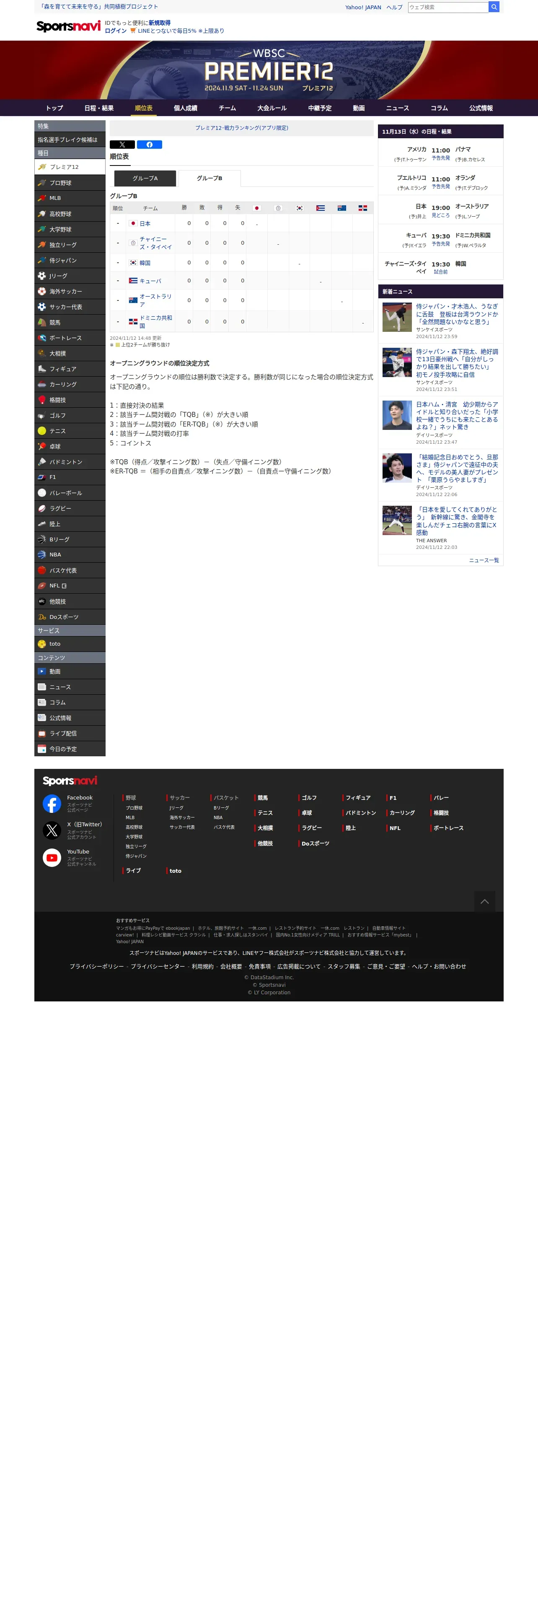Open 競馬 sidebar item
The height and width of the screenshot is (1614, 538).
pyautogui.click(x=70, y=322)
